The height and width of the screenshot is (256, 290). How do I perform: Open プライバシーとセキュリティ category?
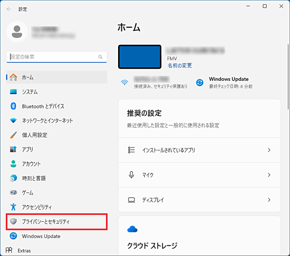tap(56, 221)
